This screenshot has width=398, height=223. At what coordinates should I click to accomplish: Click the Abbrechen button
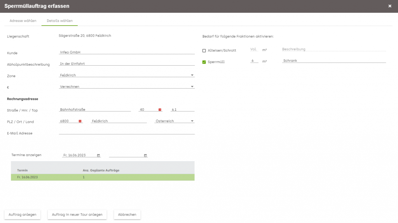pyautogui.click(x=127, y=214)
